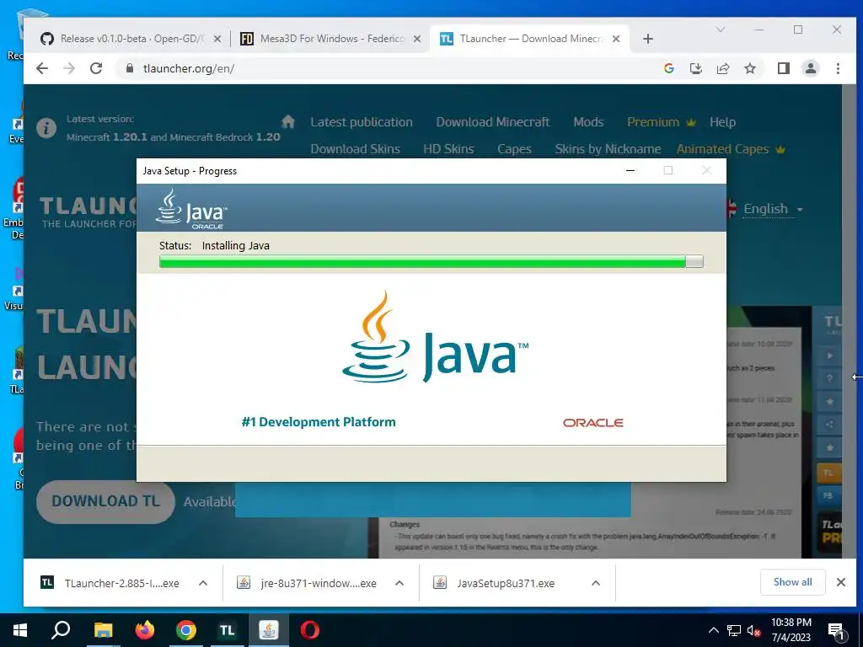Open the Animated Capes link

point(731,149)
